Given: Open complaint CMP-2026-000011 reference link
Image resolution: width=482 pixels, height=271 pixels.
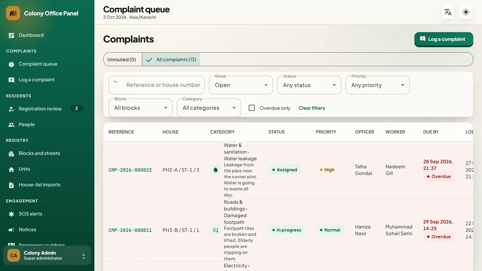Looking at the screenshot, I should [x=130, y=230].
